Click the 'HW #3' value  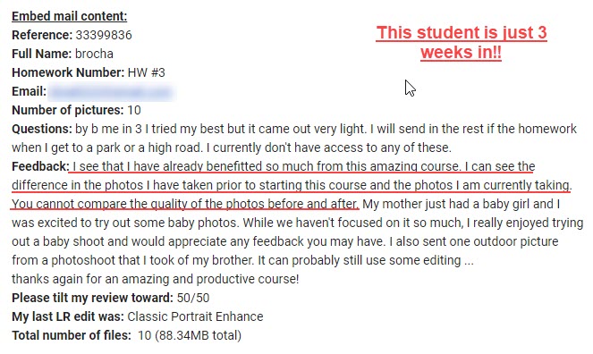click(147, 72)
